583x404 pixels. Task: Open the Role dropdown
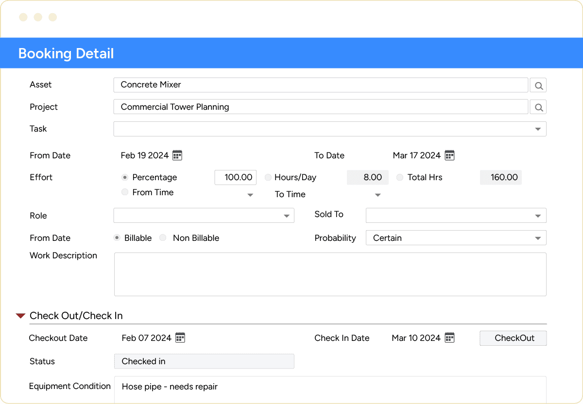287,215
